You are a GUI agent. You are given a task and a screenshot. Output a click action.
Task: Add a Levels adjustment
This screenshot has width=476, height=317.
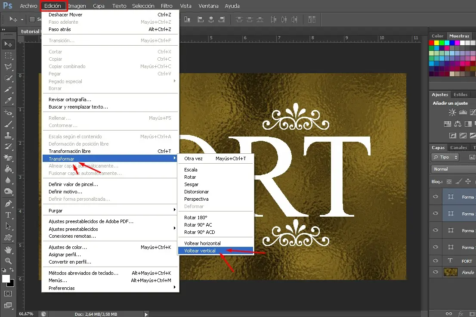coord(463,112)
